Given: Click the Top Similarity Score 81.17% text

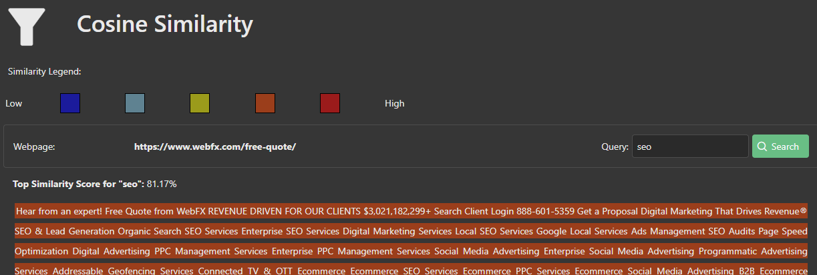Looking at the screenshot, I should click(x=94, y=183).
